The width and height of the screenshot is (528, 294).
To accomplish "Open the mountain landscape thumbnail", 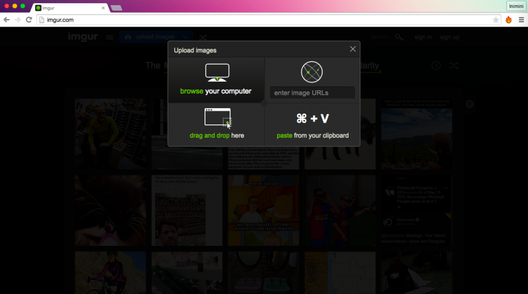I will [x=417, y=134].
